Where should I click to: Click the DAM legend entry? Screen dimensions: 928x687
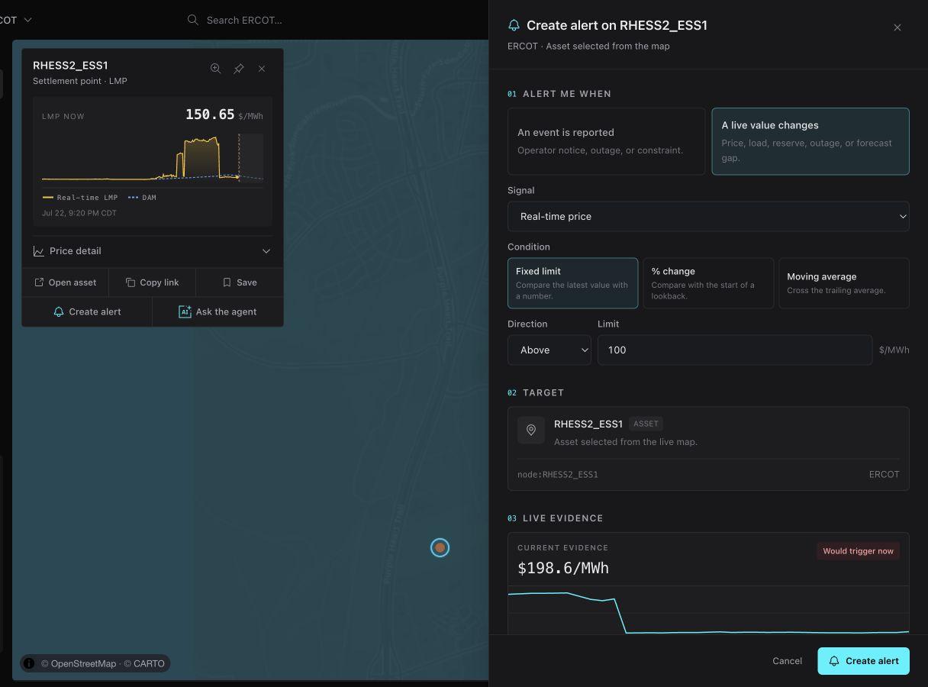tap(142, 198)
